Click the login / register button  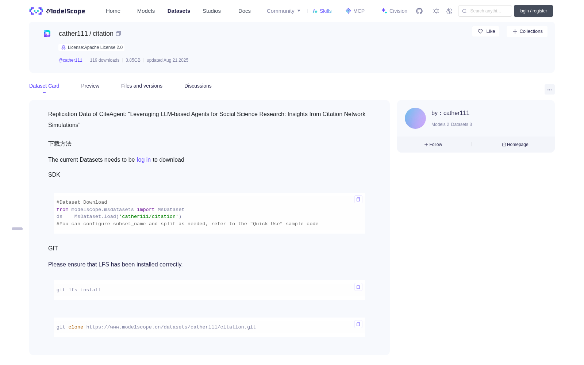533,11
